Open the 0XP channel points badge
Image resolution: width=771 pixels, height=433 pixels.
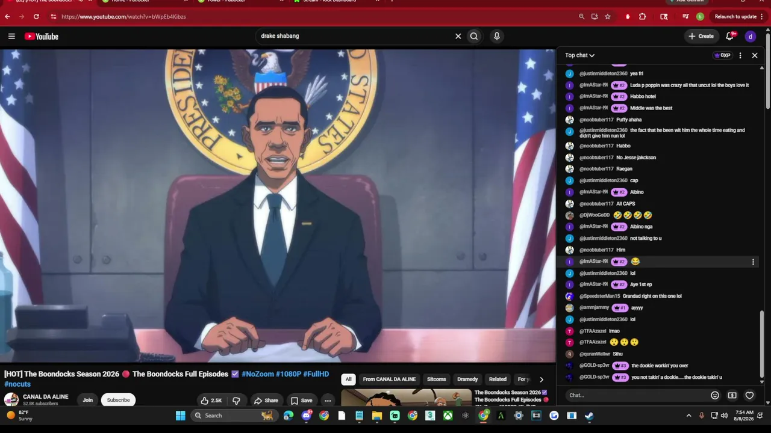click(722, 55)
